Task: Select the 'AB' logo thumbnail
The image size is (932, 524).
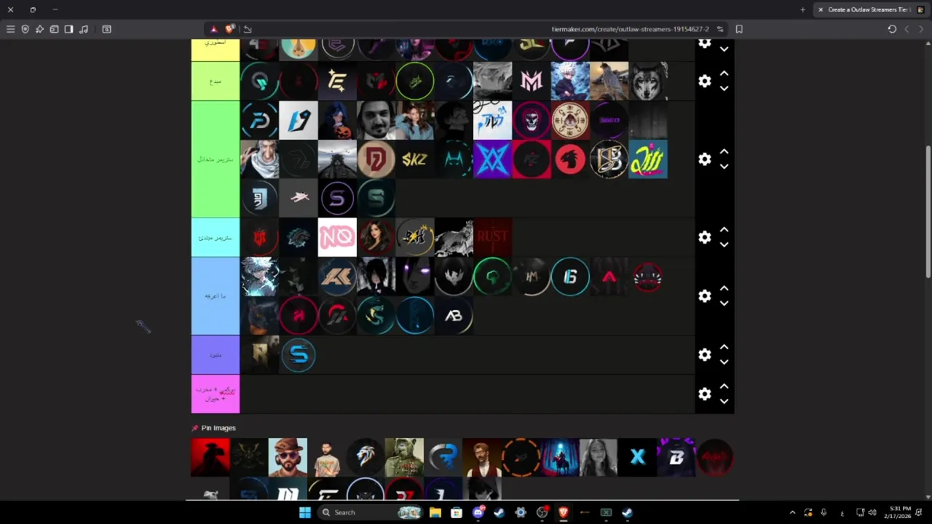Action: point(454,315)
